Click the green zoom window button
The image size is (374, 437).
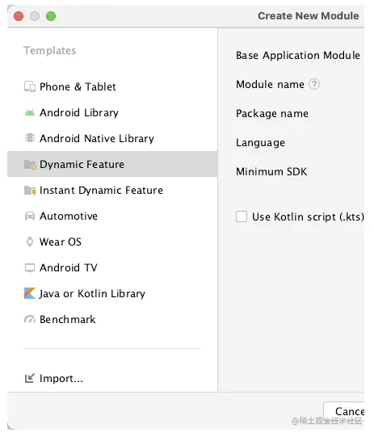51,16
